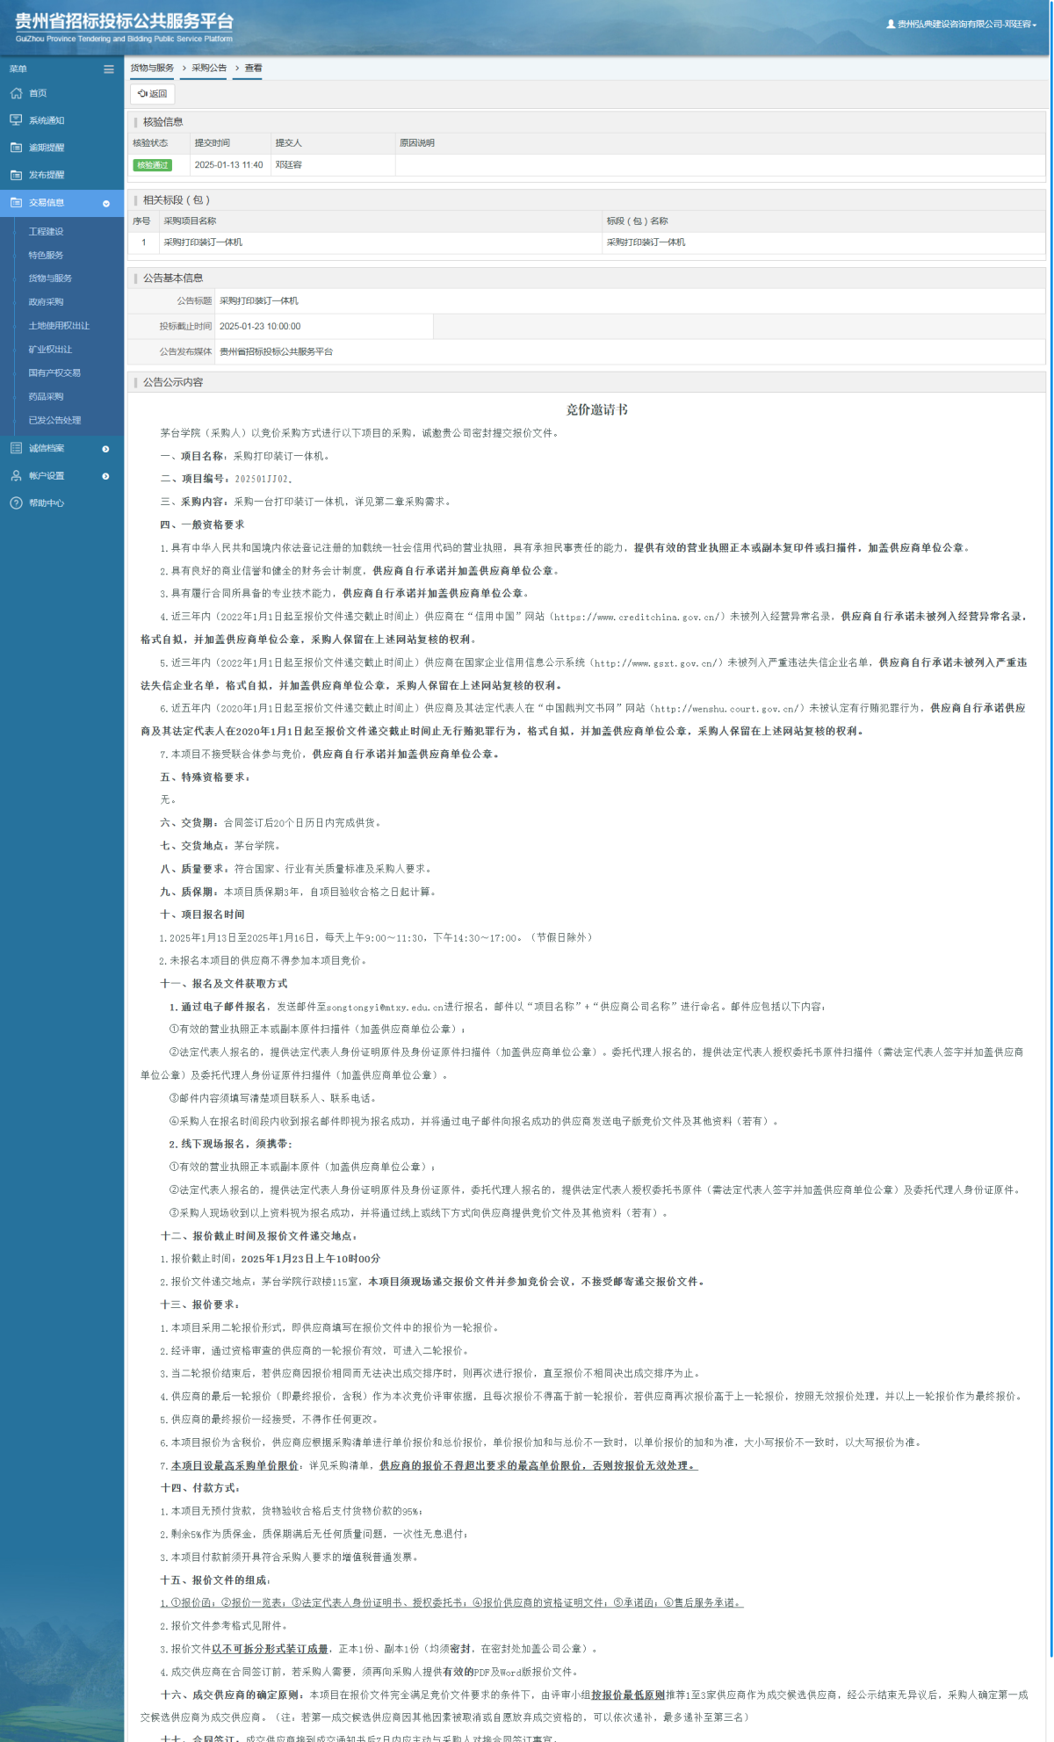Select 国有产权交易 submenu item

point(54,373)
